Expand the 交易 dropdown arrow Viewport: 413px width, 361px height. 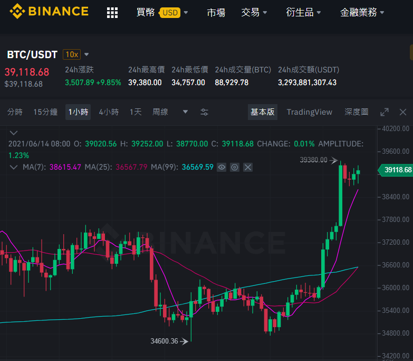(265, 12)
